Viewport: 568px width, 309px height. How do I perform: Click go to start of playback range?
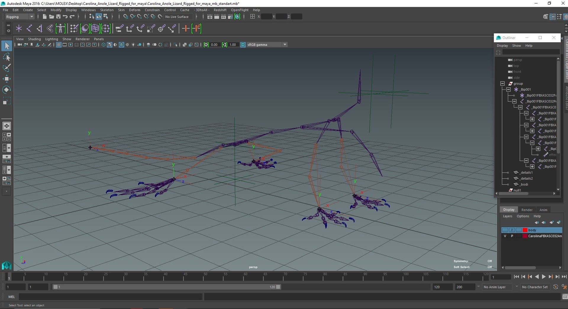click(516, 277)
